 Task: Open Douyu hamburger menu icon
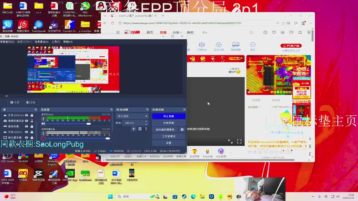(x=118, y=32)
